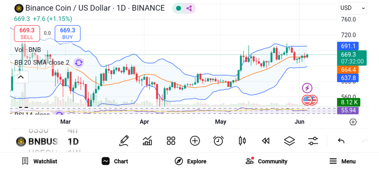Click the green 669.3 current price label
379x170 pixels.
coord(352,58)
